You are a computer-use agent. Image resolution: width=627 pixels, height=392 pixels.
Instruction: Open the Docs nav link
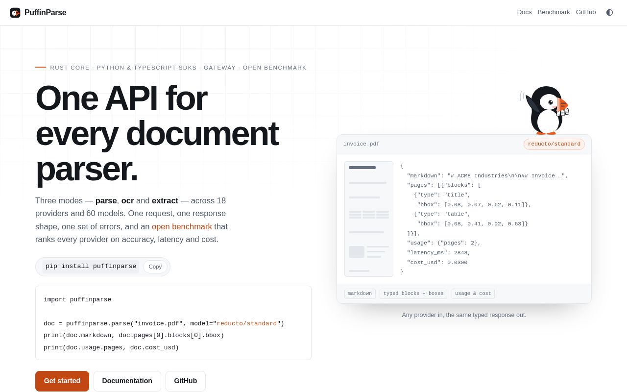point(524,12)
